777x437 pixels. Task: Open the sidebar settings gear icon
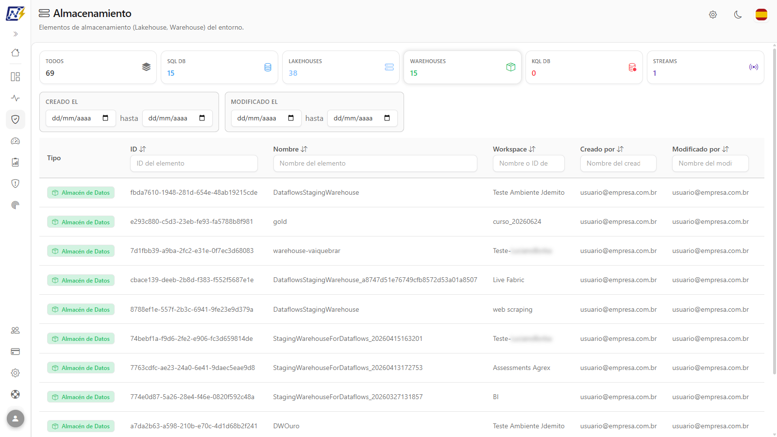point(16,373)
